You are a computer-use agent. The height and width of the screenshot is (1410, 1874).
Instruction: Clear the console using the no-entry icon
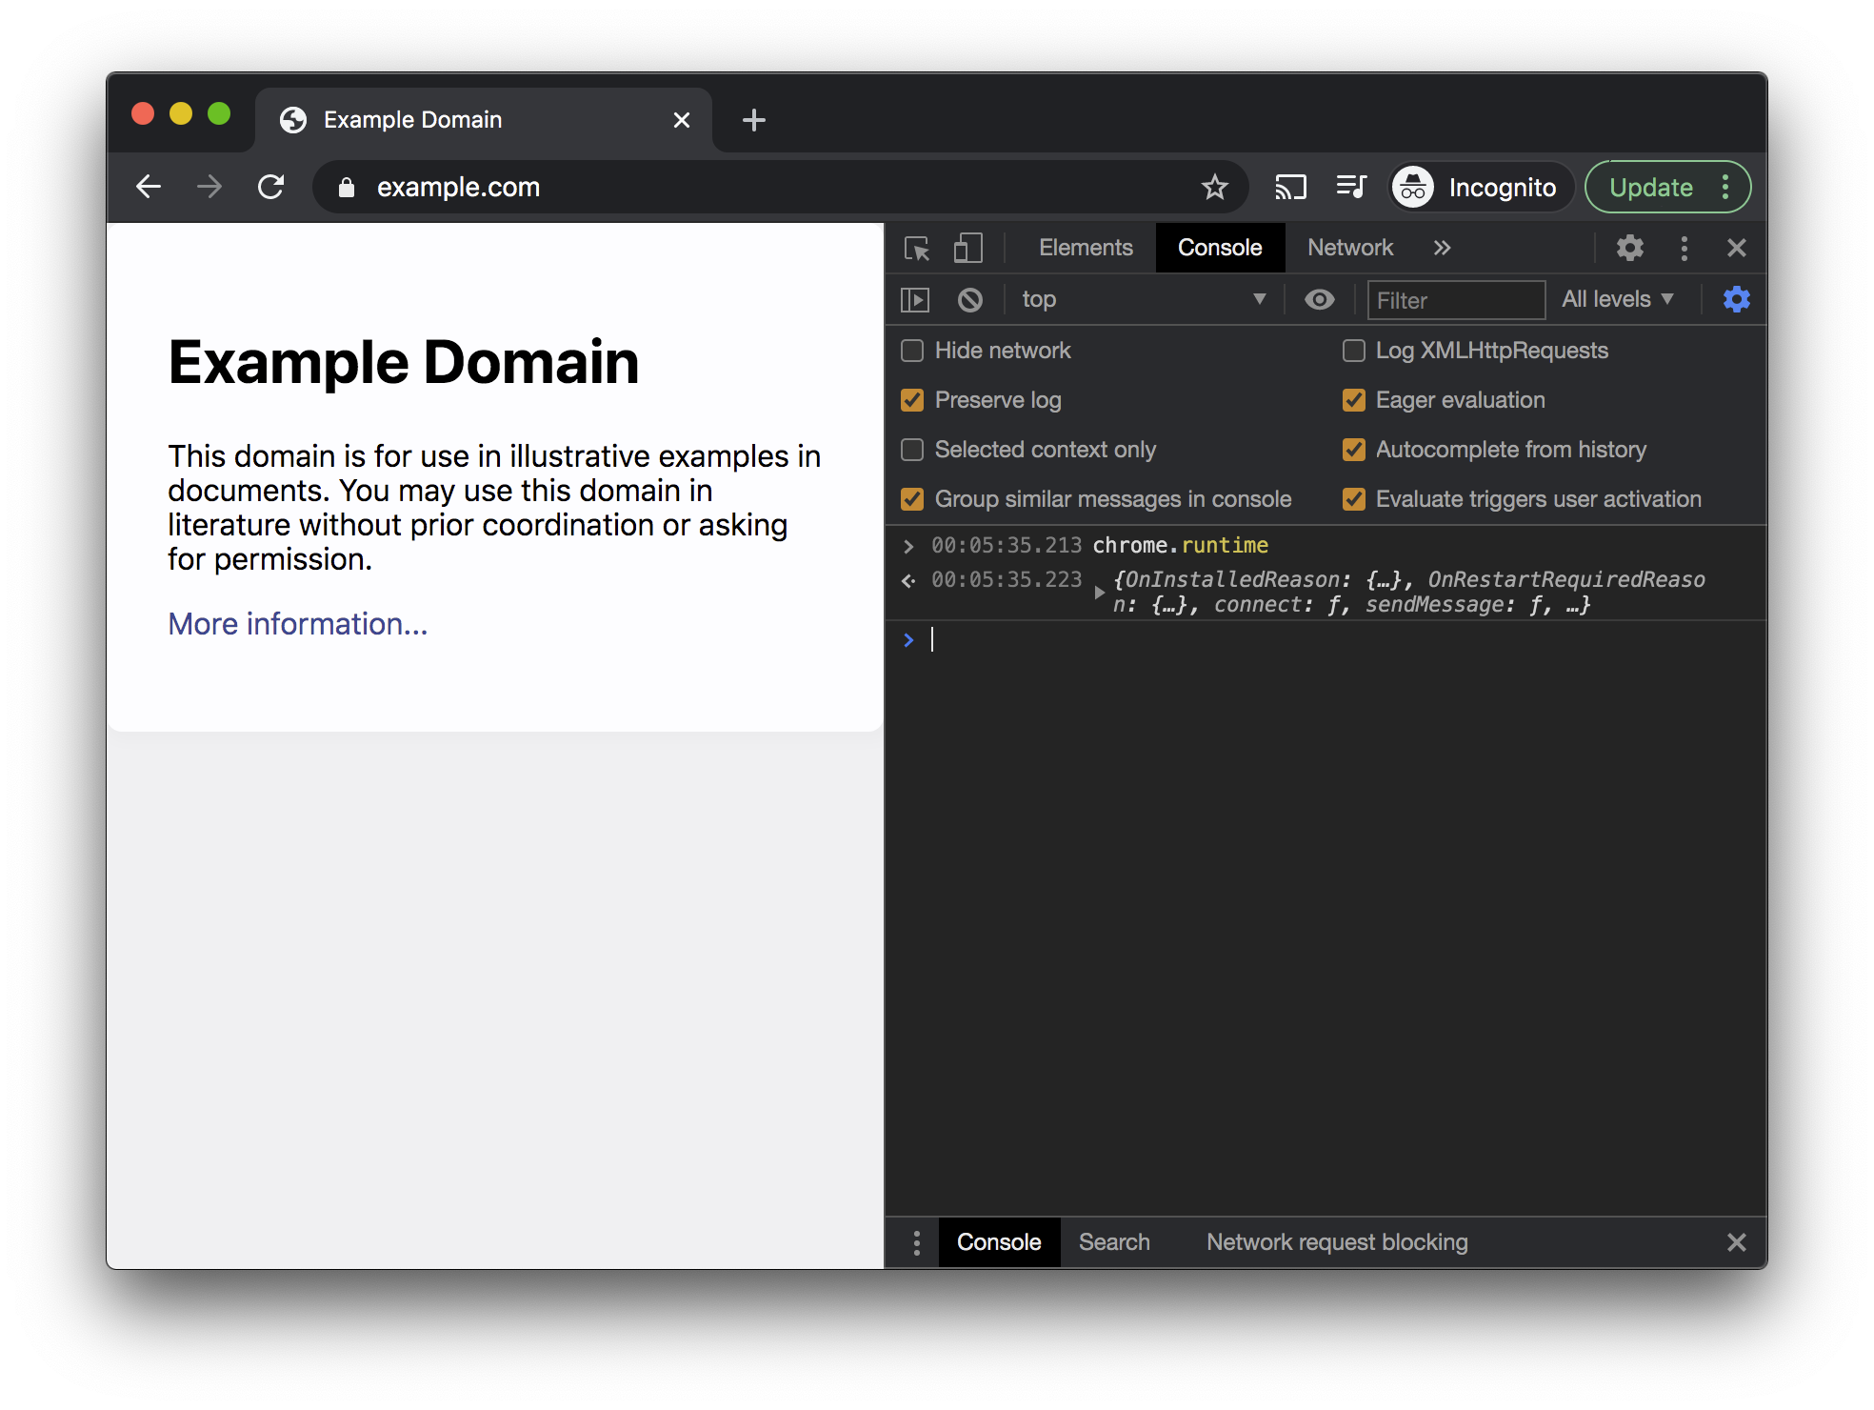[970, 299]
